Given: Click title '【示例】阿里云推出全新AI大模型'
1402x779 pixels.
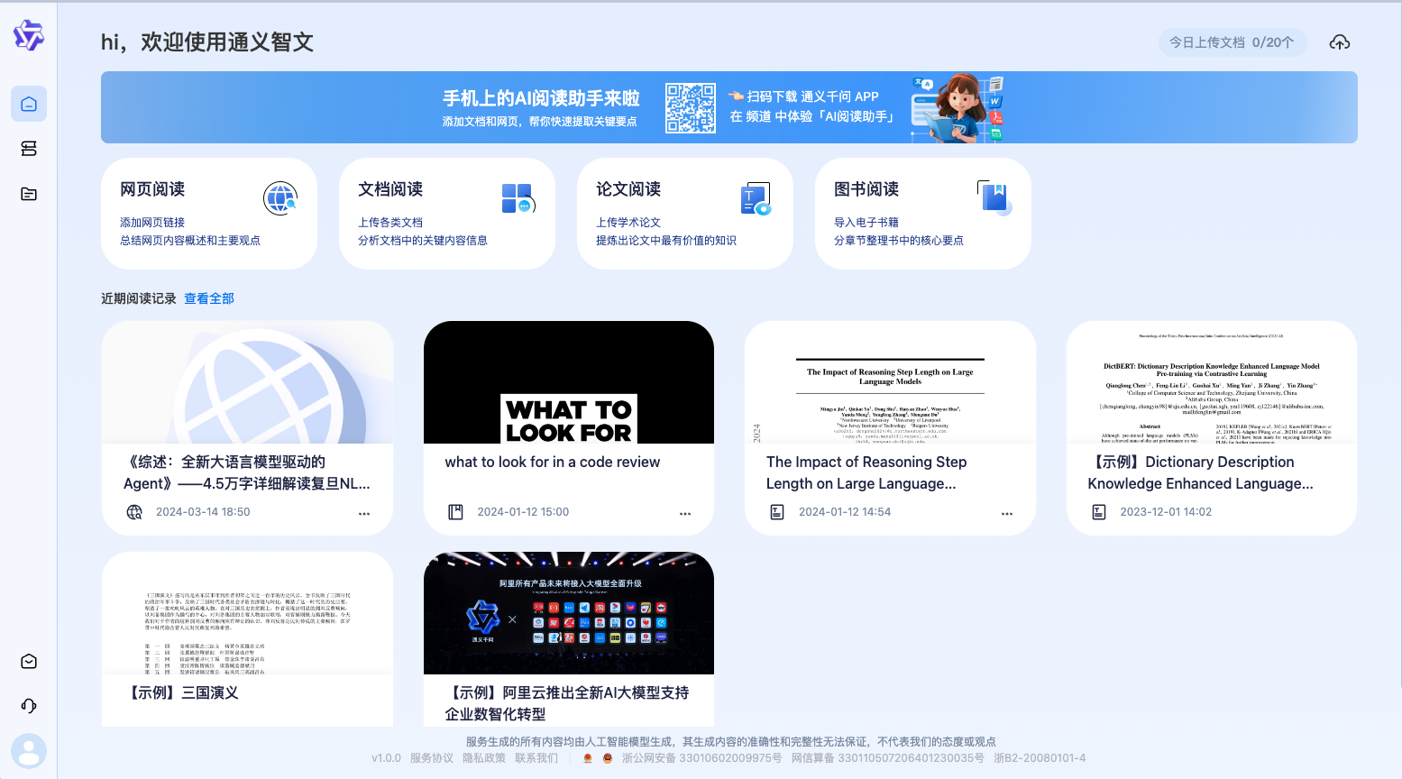Looking at the screenshot, I should click(567, 703).
